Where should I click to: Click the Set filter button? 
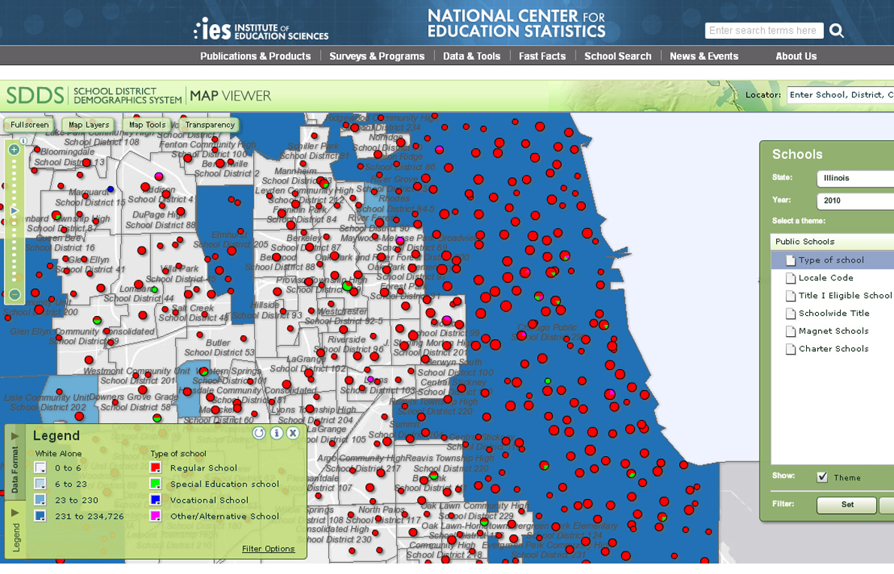coord(847,504)
